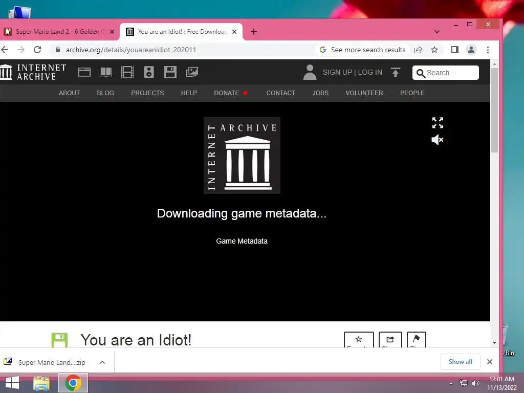Click LOG IN
Image resolution: width=524 pixels, height=393 pixels.
click(x=370, y=73)
